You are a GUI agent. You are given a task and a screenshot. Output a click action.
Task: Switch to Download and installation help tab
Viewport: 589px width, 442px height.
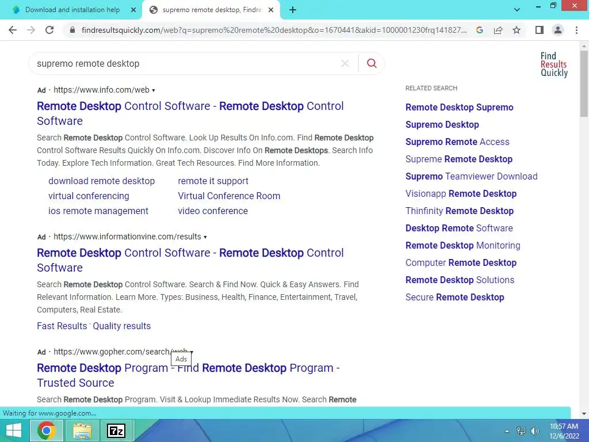click(x=72, y=10)
